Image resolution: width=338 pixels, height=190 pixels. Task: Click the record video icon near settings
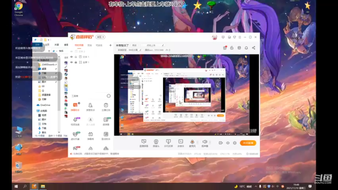pos(221,143)
